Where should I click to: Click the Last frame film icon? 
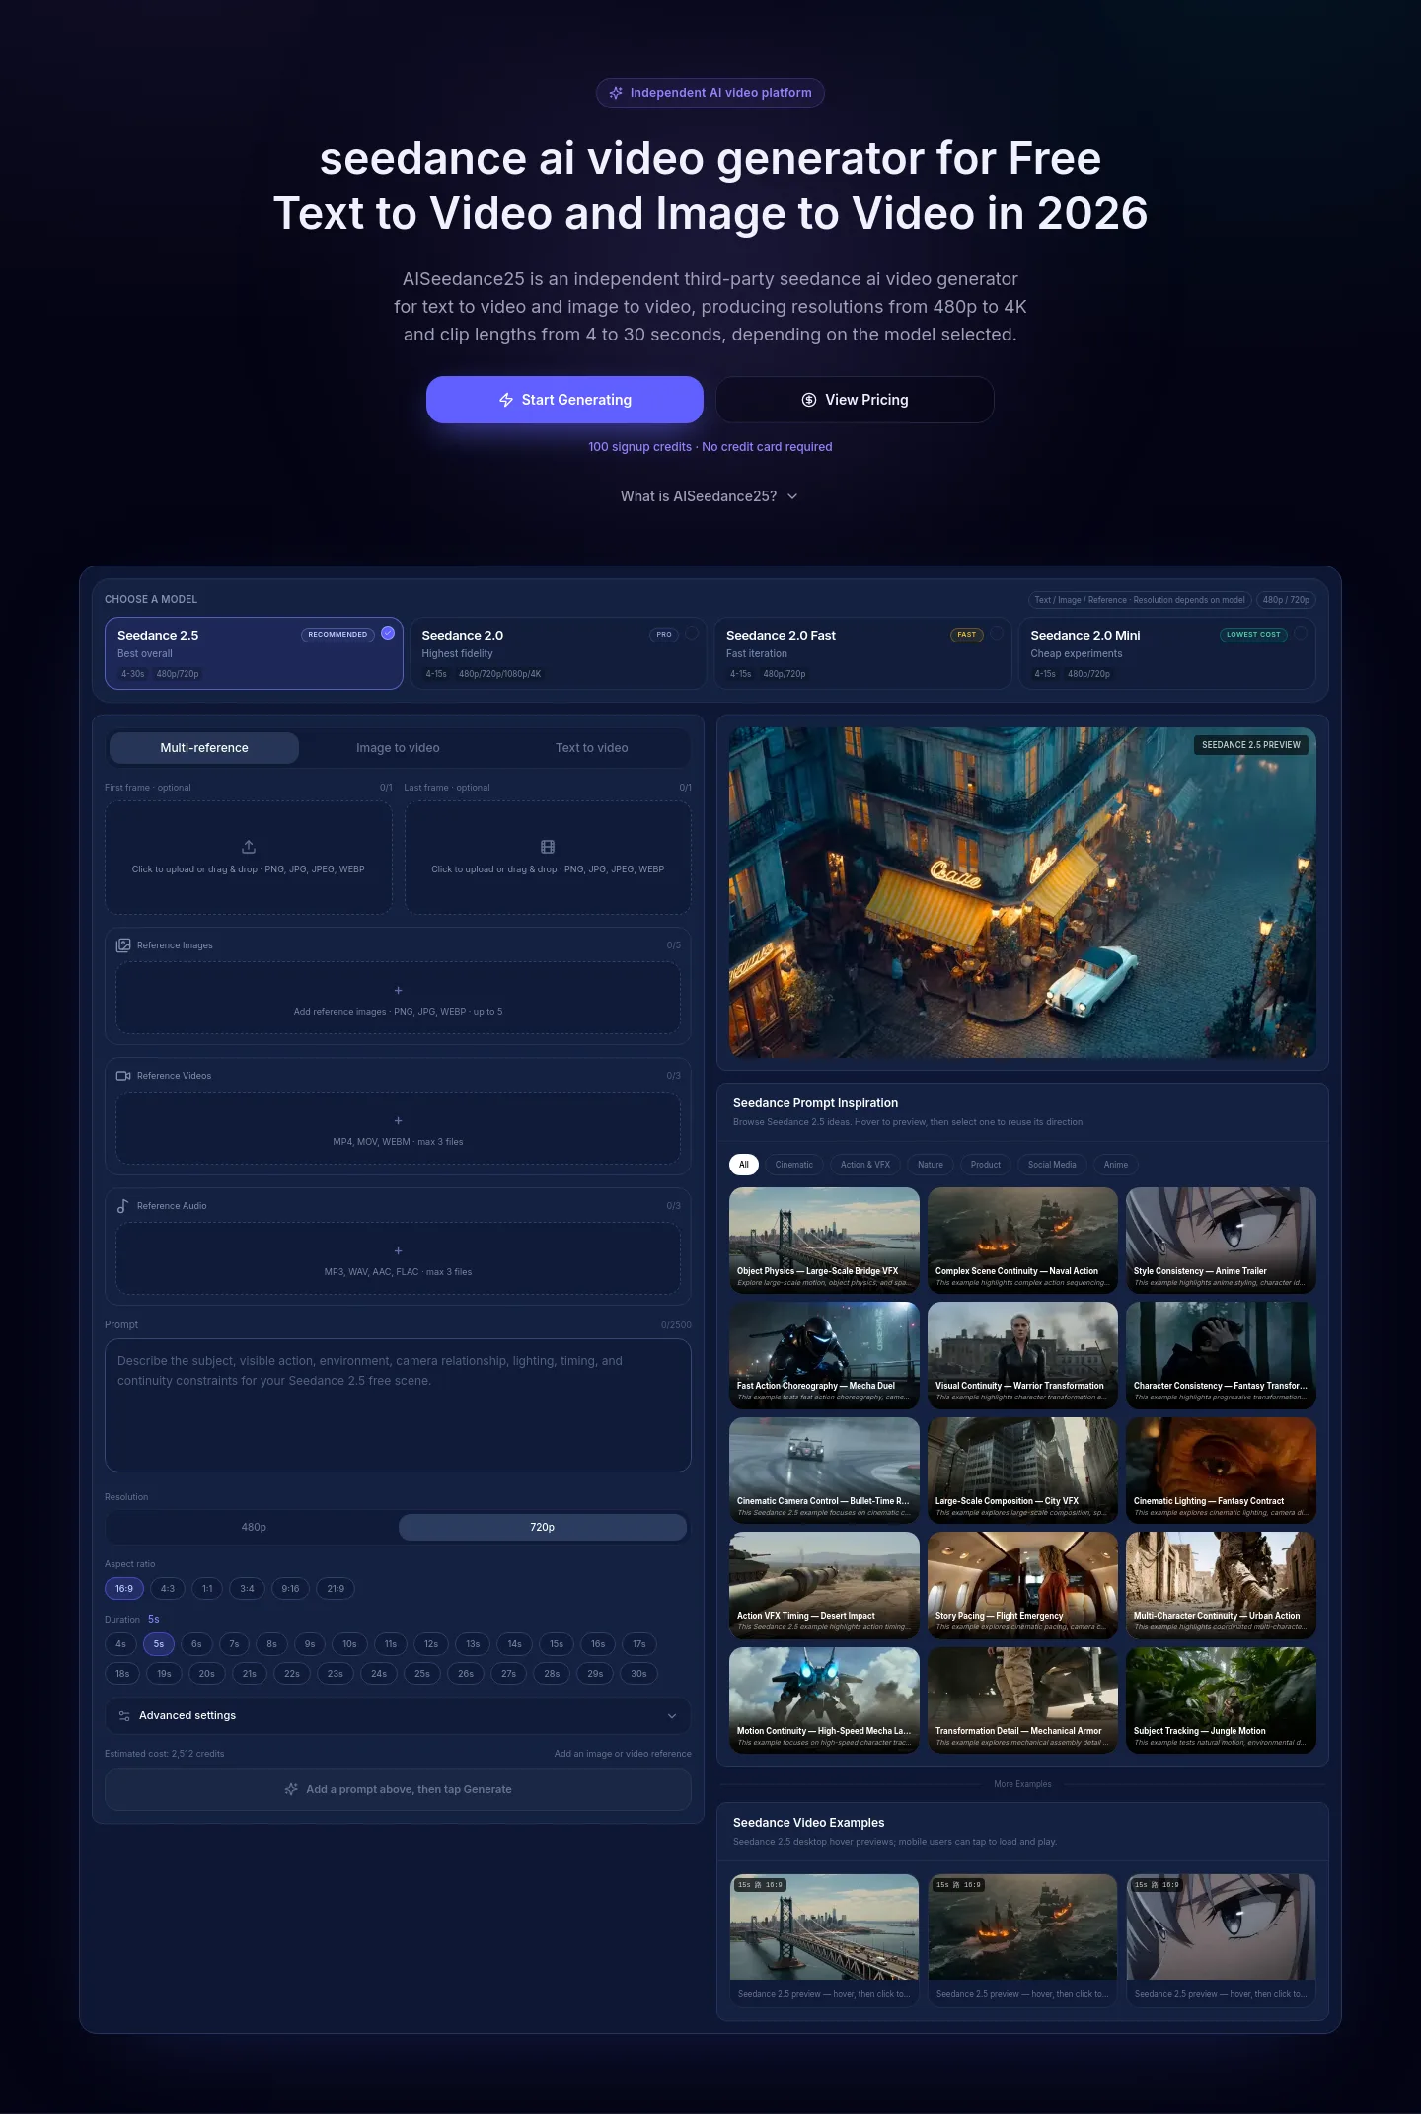tap(548, 847)
